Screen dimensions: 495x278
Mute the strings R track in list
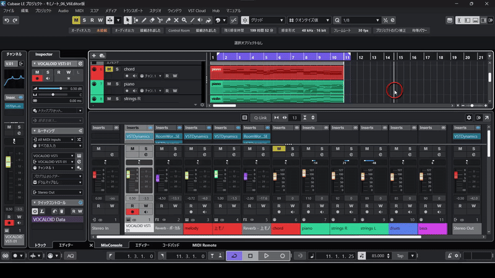tap(109, 99)
